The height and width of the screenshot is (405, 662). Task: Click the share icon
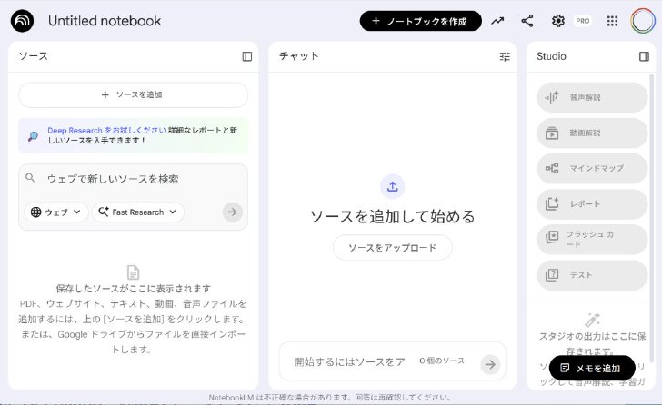[x=527, y=21]
